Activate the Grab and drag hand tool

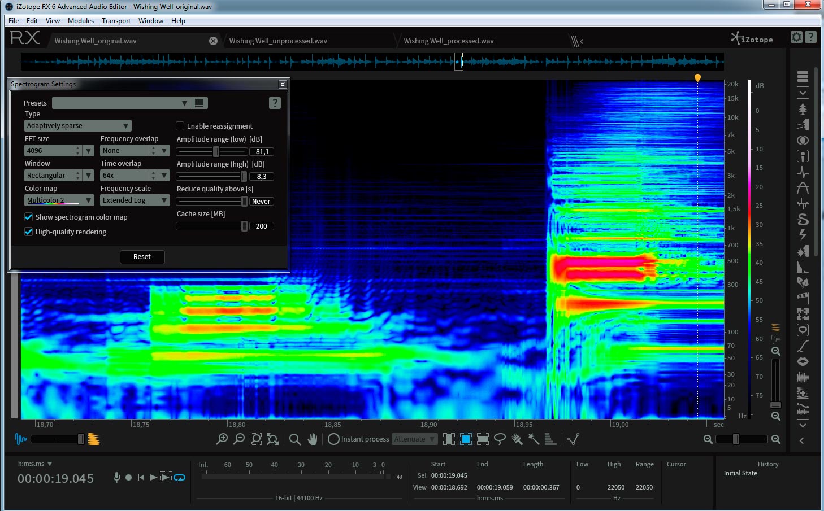pos(313,439)
